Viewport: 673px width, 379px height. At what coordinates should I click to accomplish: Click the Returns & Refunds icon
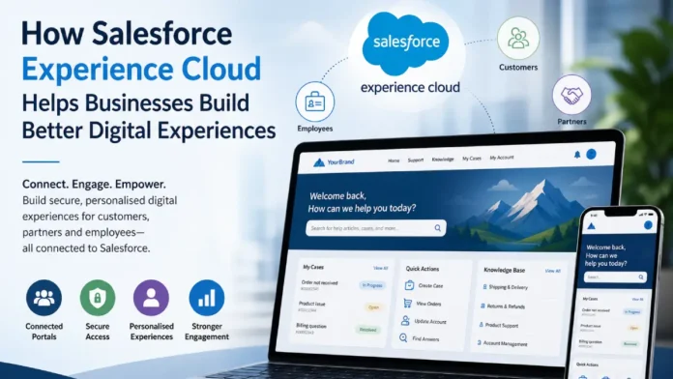(483, 306)
